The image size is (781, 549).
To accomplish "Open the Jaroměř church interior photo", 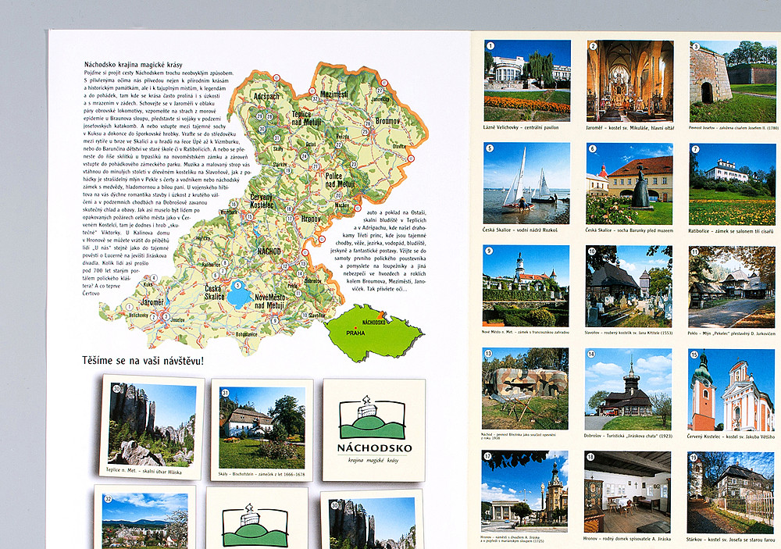I will (x=630, y=81).
